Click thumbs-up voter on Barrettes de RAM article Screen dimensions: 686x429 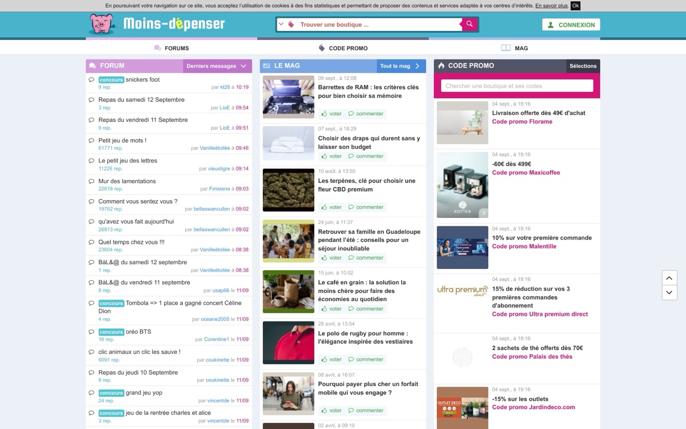pos(332,113)
